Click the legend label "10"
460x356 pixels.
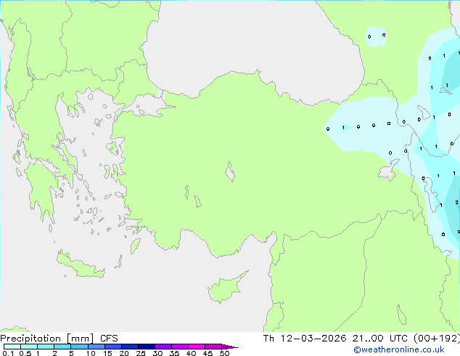pyautogui.click(x=91, y=353)
